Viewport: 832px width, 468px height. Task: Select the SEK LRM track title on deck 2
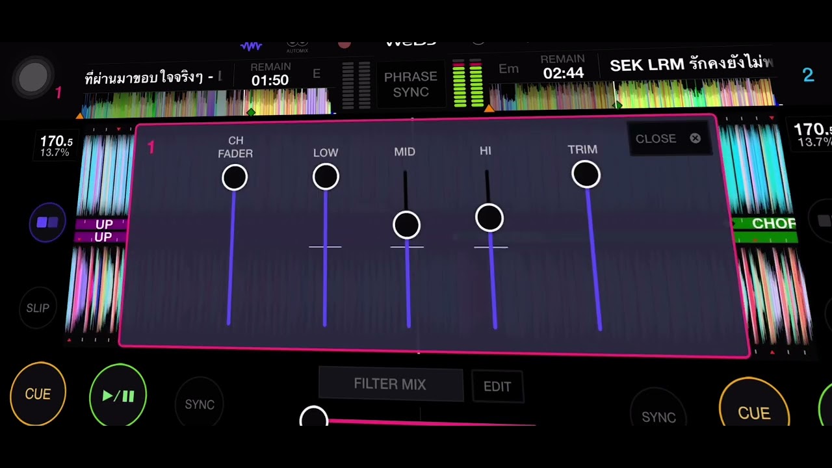point(692,64)
